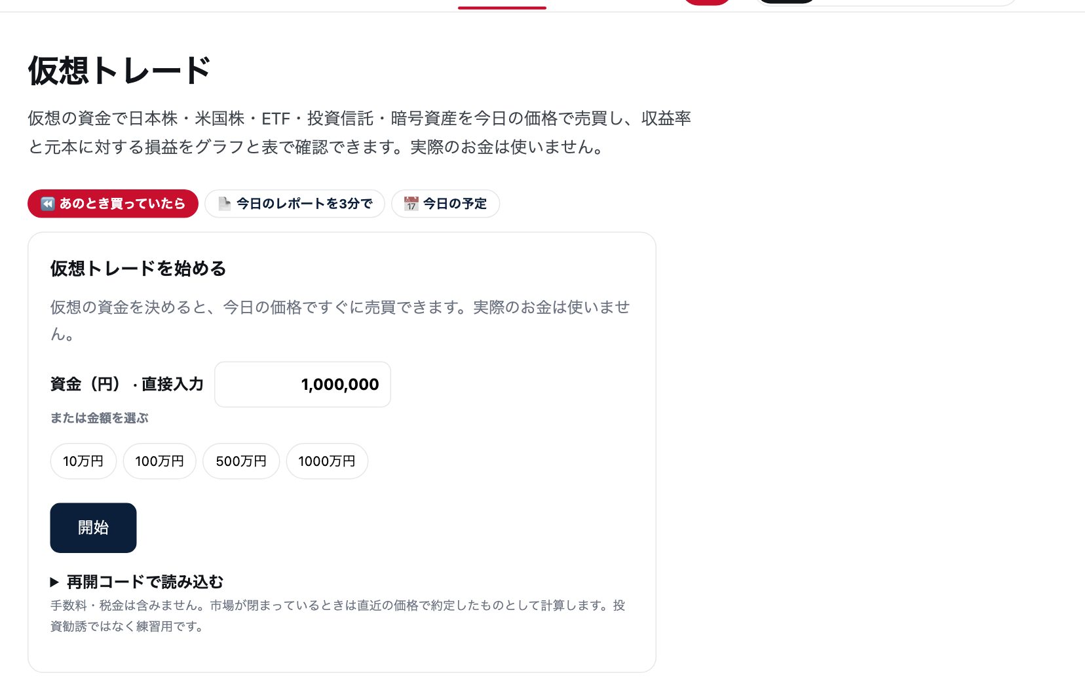1085x688 pixels.
Task: Select the 10万円 preset amount
Action: click(x=83, y=461)
